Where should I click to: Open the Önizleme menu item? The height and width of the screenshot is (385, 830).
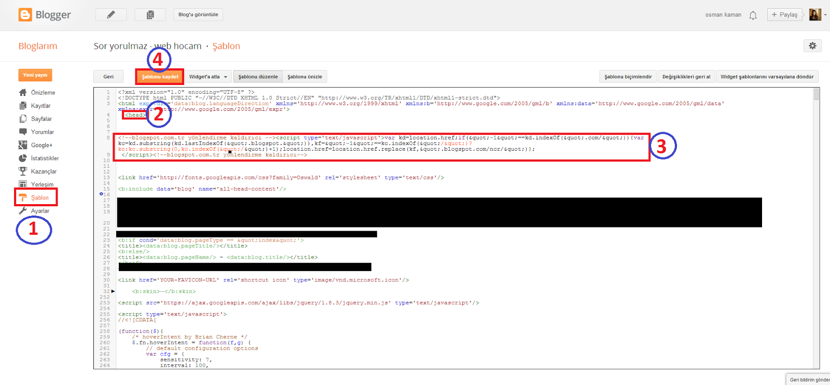click(x=43, y=92)
